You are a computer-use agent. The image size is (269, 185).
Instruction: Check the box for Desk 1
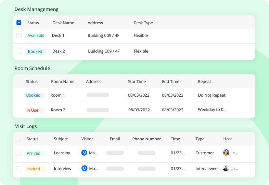(19, 35)
